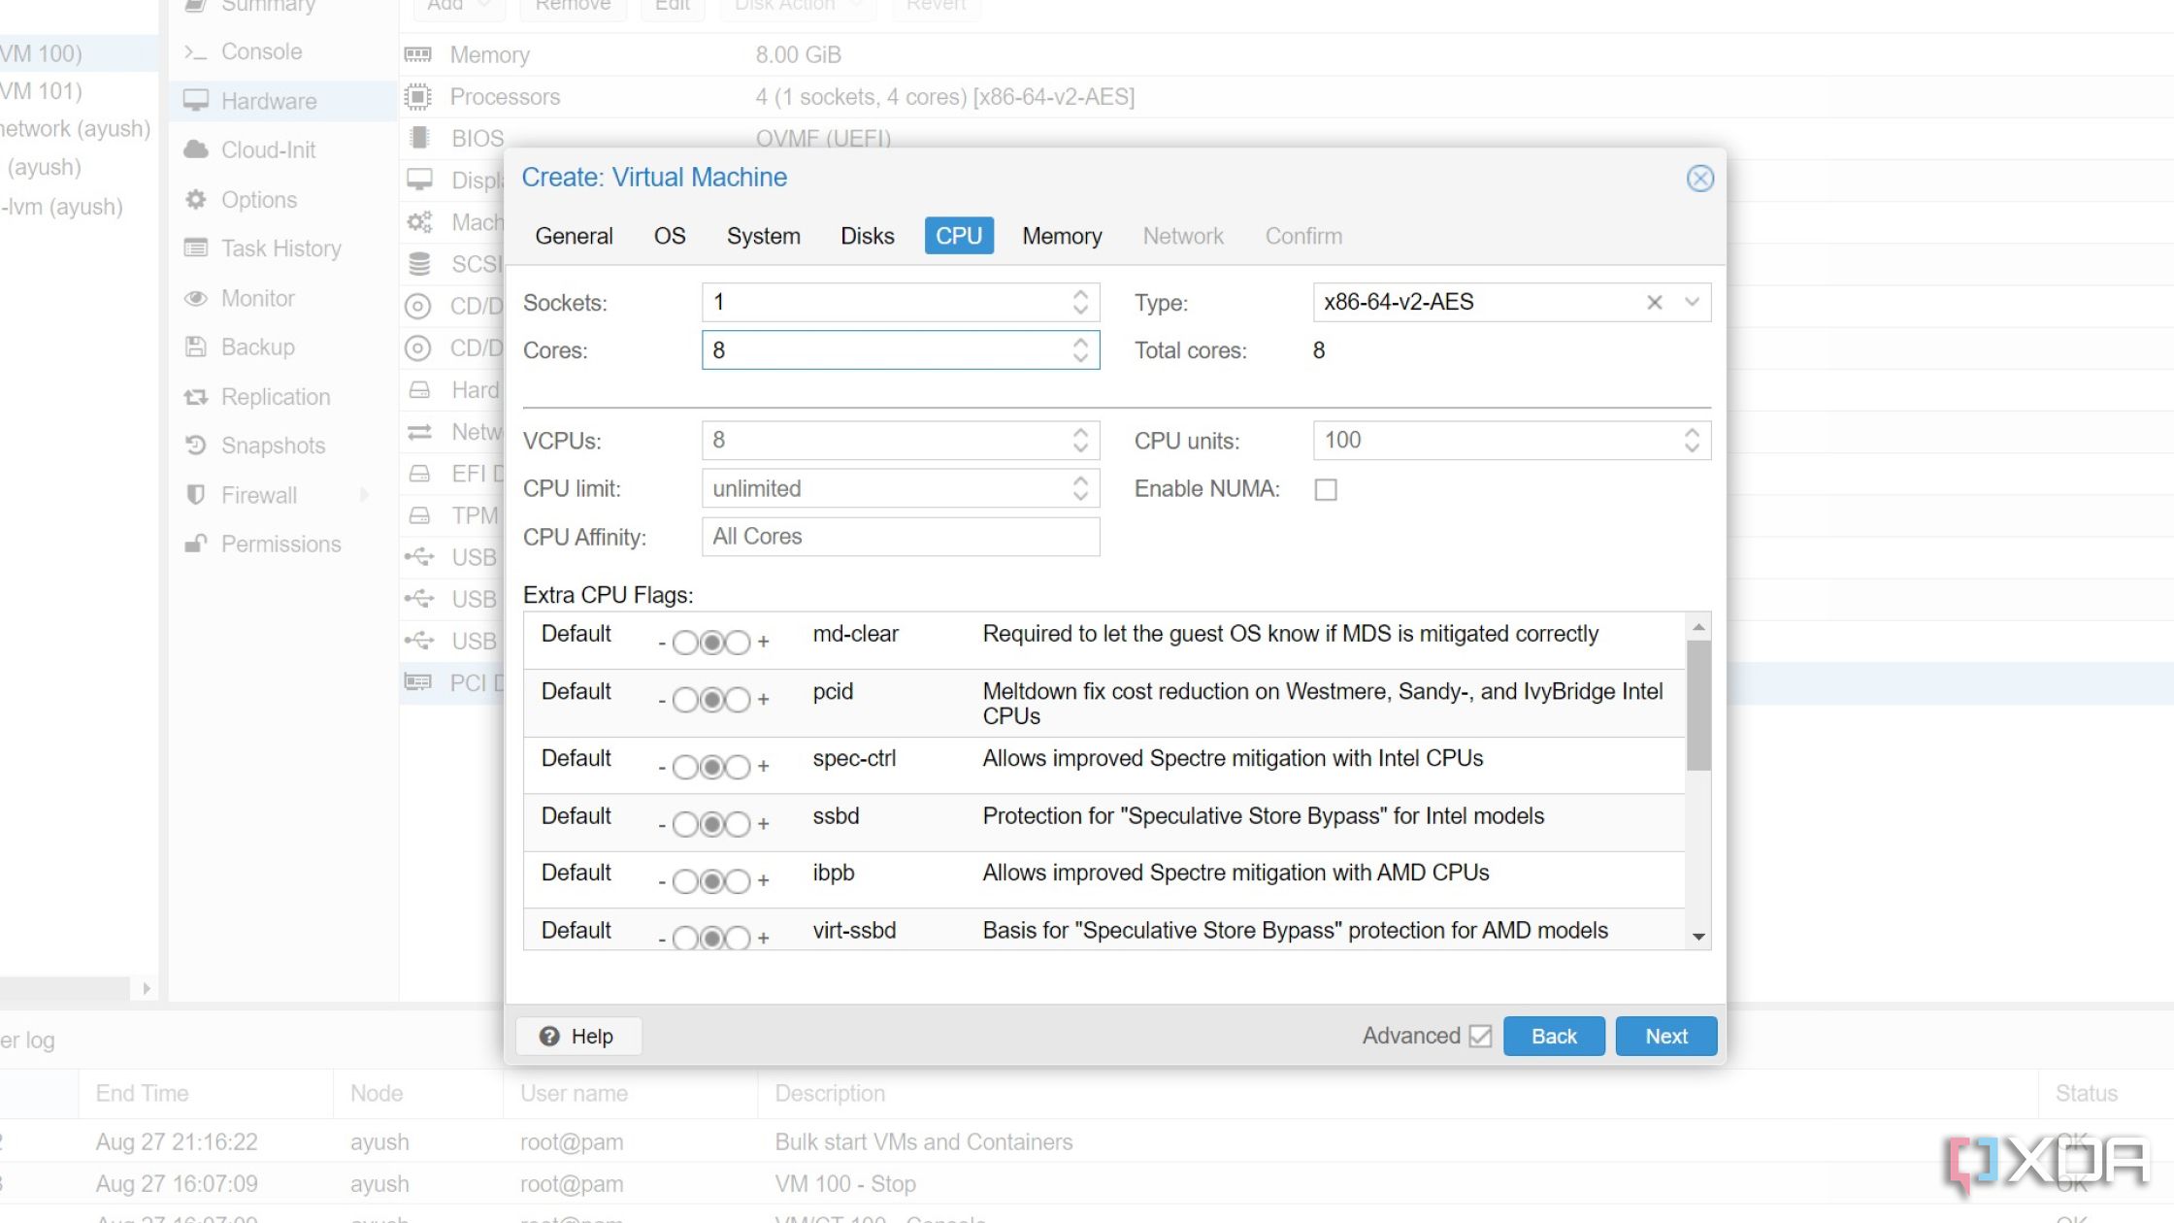2174x1223 pixels.
Task: Expand the Sockets stepper dropdown
Action: pyautogui.click(x=1081, y=302)
